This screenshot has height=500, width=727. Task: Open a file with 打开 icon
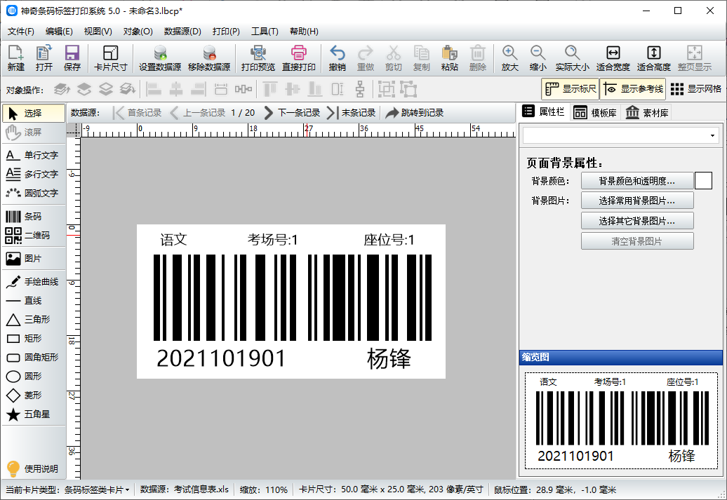tap(44, 58)
